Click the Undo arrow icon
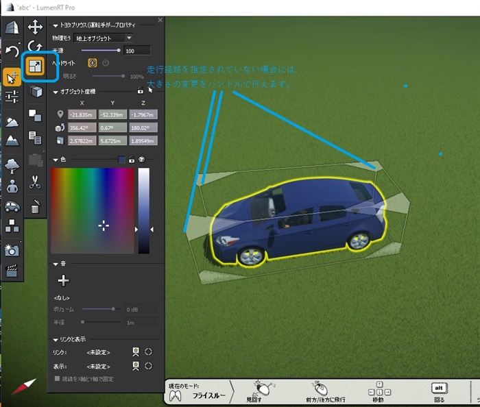 [12, 51]
